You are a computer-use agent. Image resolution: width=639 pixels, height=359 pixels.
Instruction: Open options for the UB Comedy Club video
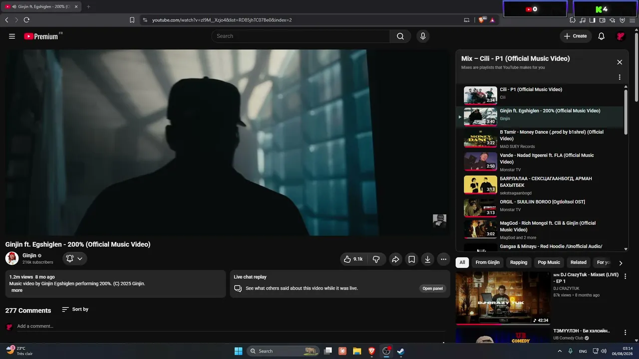pyautogui.click(x=625, y=333)
